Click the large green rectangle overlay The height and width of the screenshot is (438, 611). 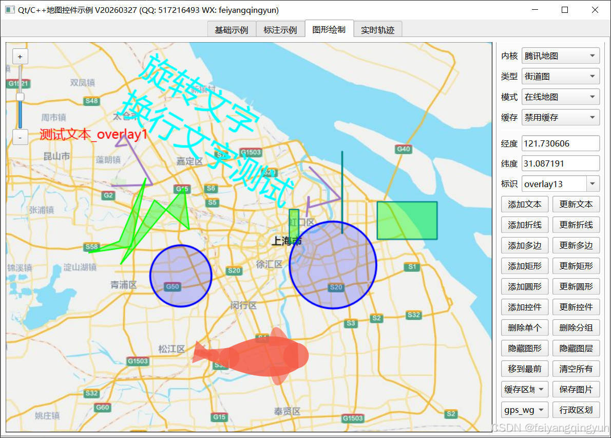point(407,221)
